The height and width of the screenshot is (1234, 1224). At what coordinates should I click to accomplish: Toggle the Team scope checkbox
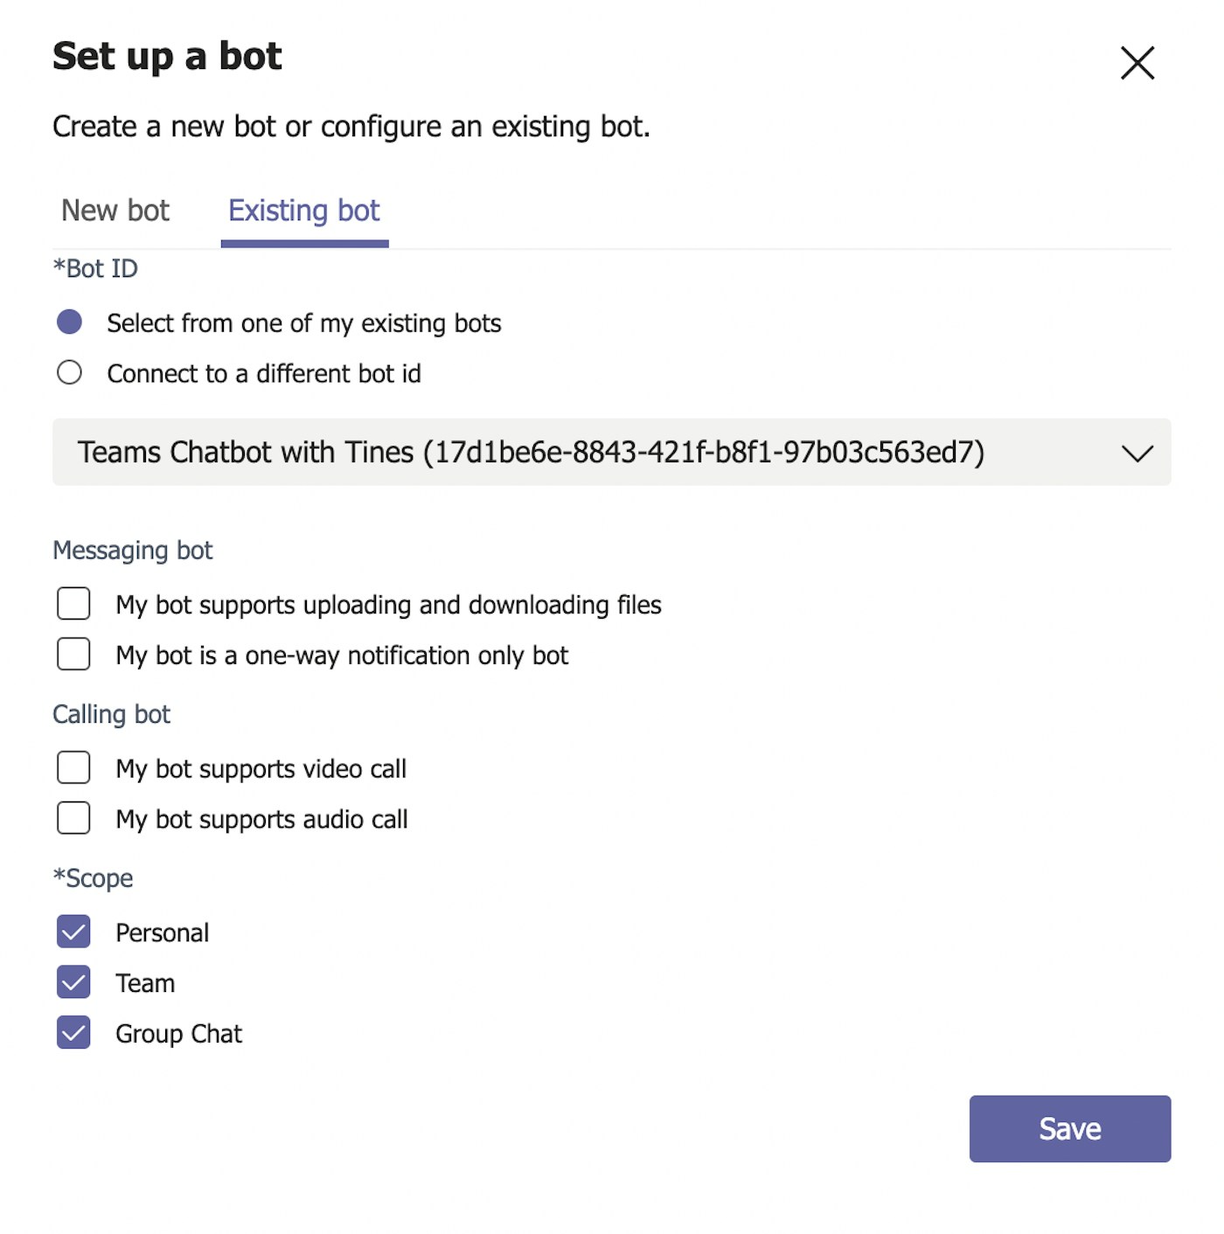click(73, 982)
